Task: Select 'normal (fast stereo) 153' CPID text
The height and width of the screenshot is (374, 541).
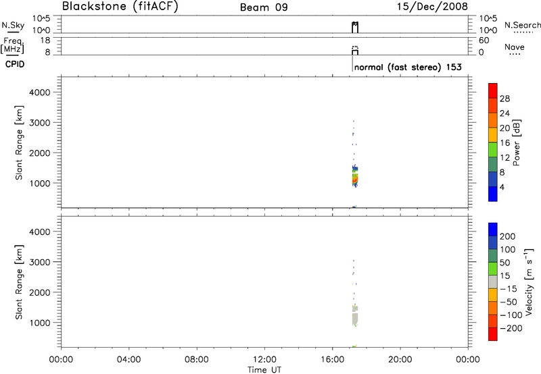Action: [x=408, y=67]
